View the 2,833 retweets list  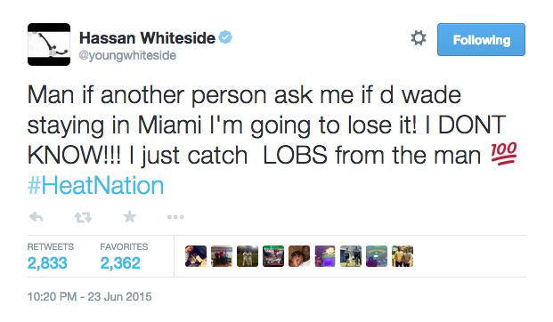[x=51, y=257]
